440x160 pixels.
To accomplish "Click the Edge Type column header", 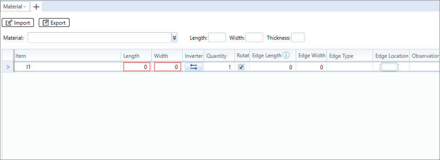I will pos(350,56).
